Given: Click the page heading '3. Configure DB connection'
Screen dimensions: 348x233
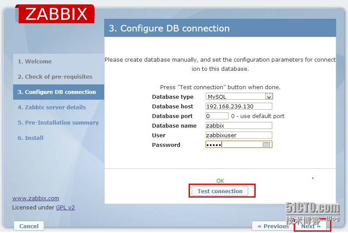Looking at the screenshot, I should pyautogui.click(x=169, y=28).
